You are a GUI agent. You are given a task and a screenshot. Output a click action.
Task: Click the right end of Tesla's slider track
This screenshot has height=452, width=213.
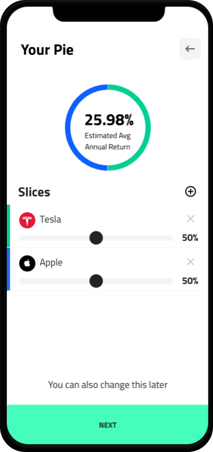(169, 238)
